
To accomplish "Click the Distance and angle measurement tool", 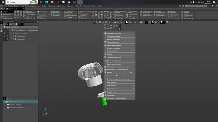I will [132, 12].
